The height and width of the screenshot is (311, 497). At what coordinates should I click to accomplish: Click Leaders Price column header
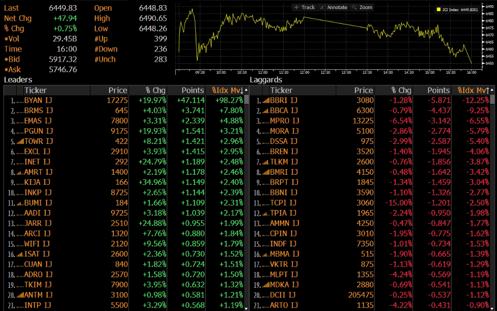(x=118, y=90)
